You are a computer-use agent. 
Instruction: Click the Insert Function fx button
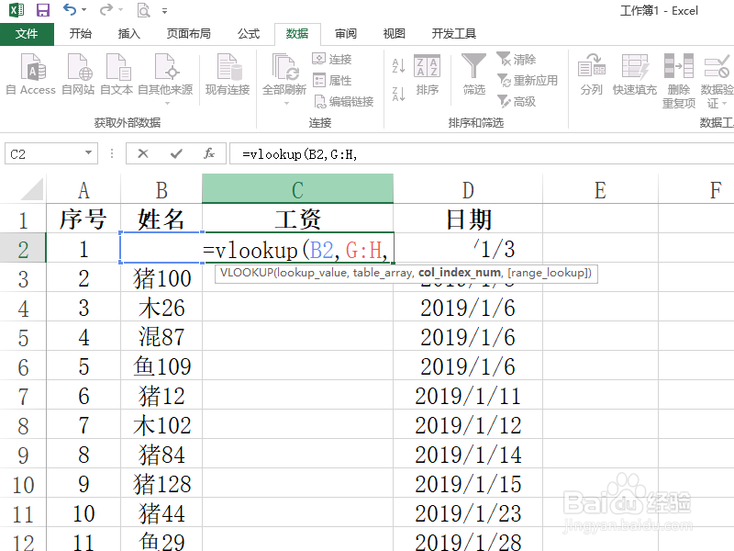pos(209,153)
